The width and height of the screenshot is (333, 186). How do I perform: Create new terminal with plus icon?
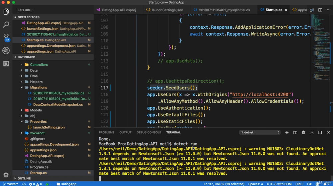tap(287, 132)
